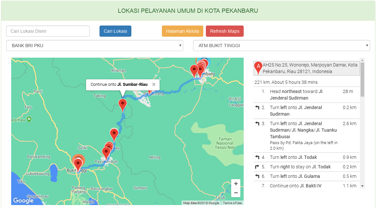Viewport: 376px width, 208px height.
Task: Close the Jl. Sumbar-Riau info popup
Action: [x=154, y=85]
